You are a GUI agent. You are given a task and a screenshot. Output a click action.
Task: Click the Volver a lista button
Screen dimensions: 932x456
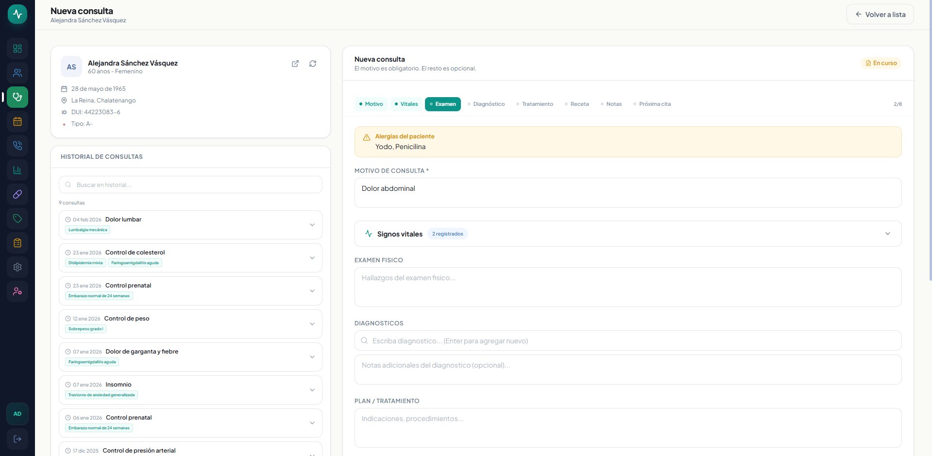880,15
